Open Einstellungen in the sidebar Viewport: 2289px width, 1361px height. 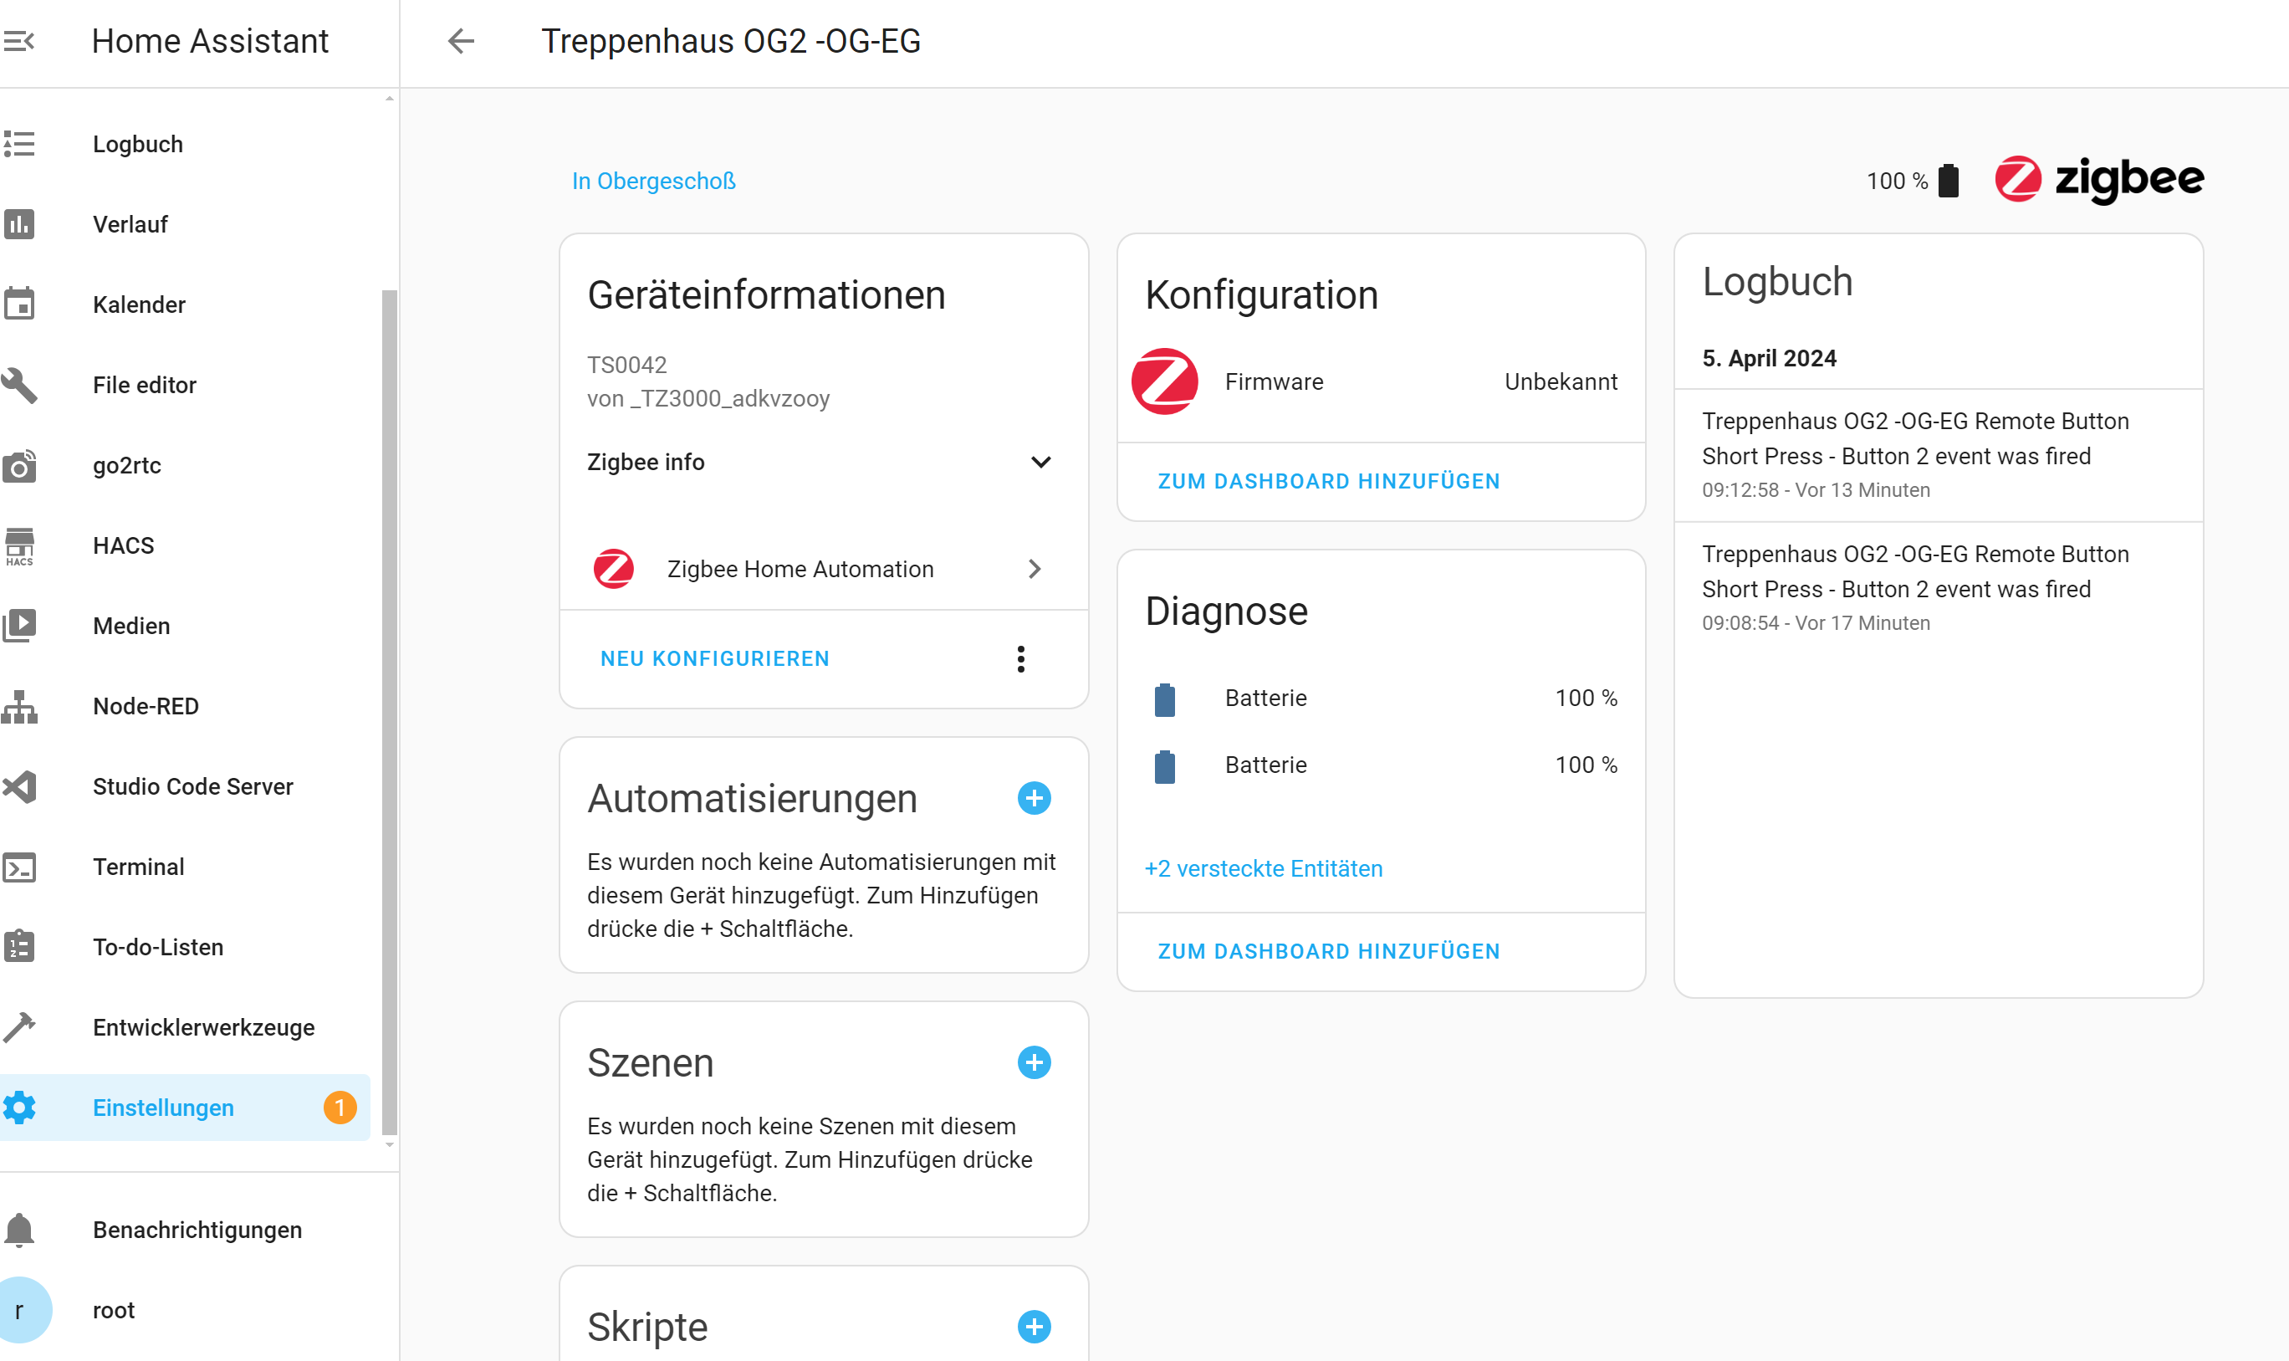click(x=163, y=1107)
